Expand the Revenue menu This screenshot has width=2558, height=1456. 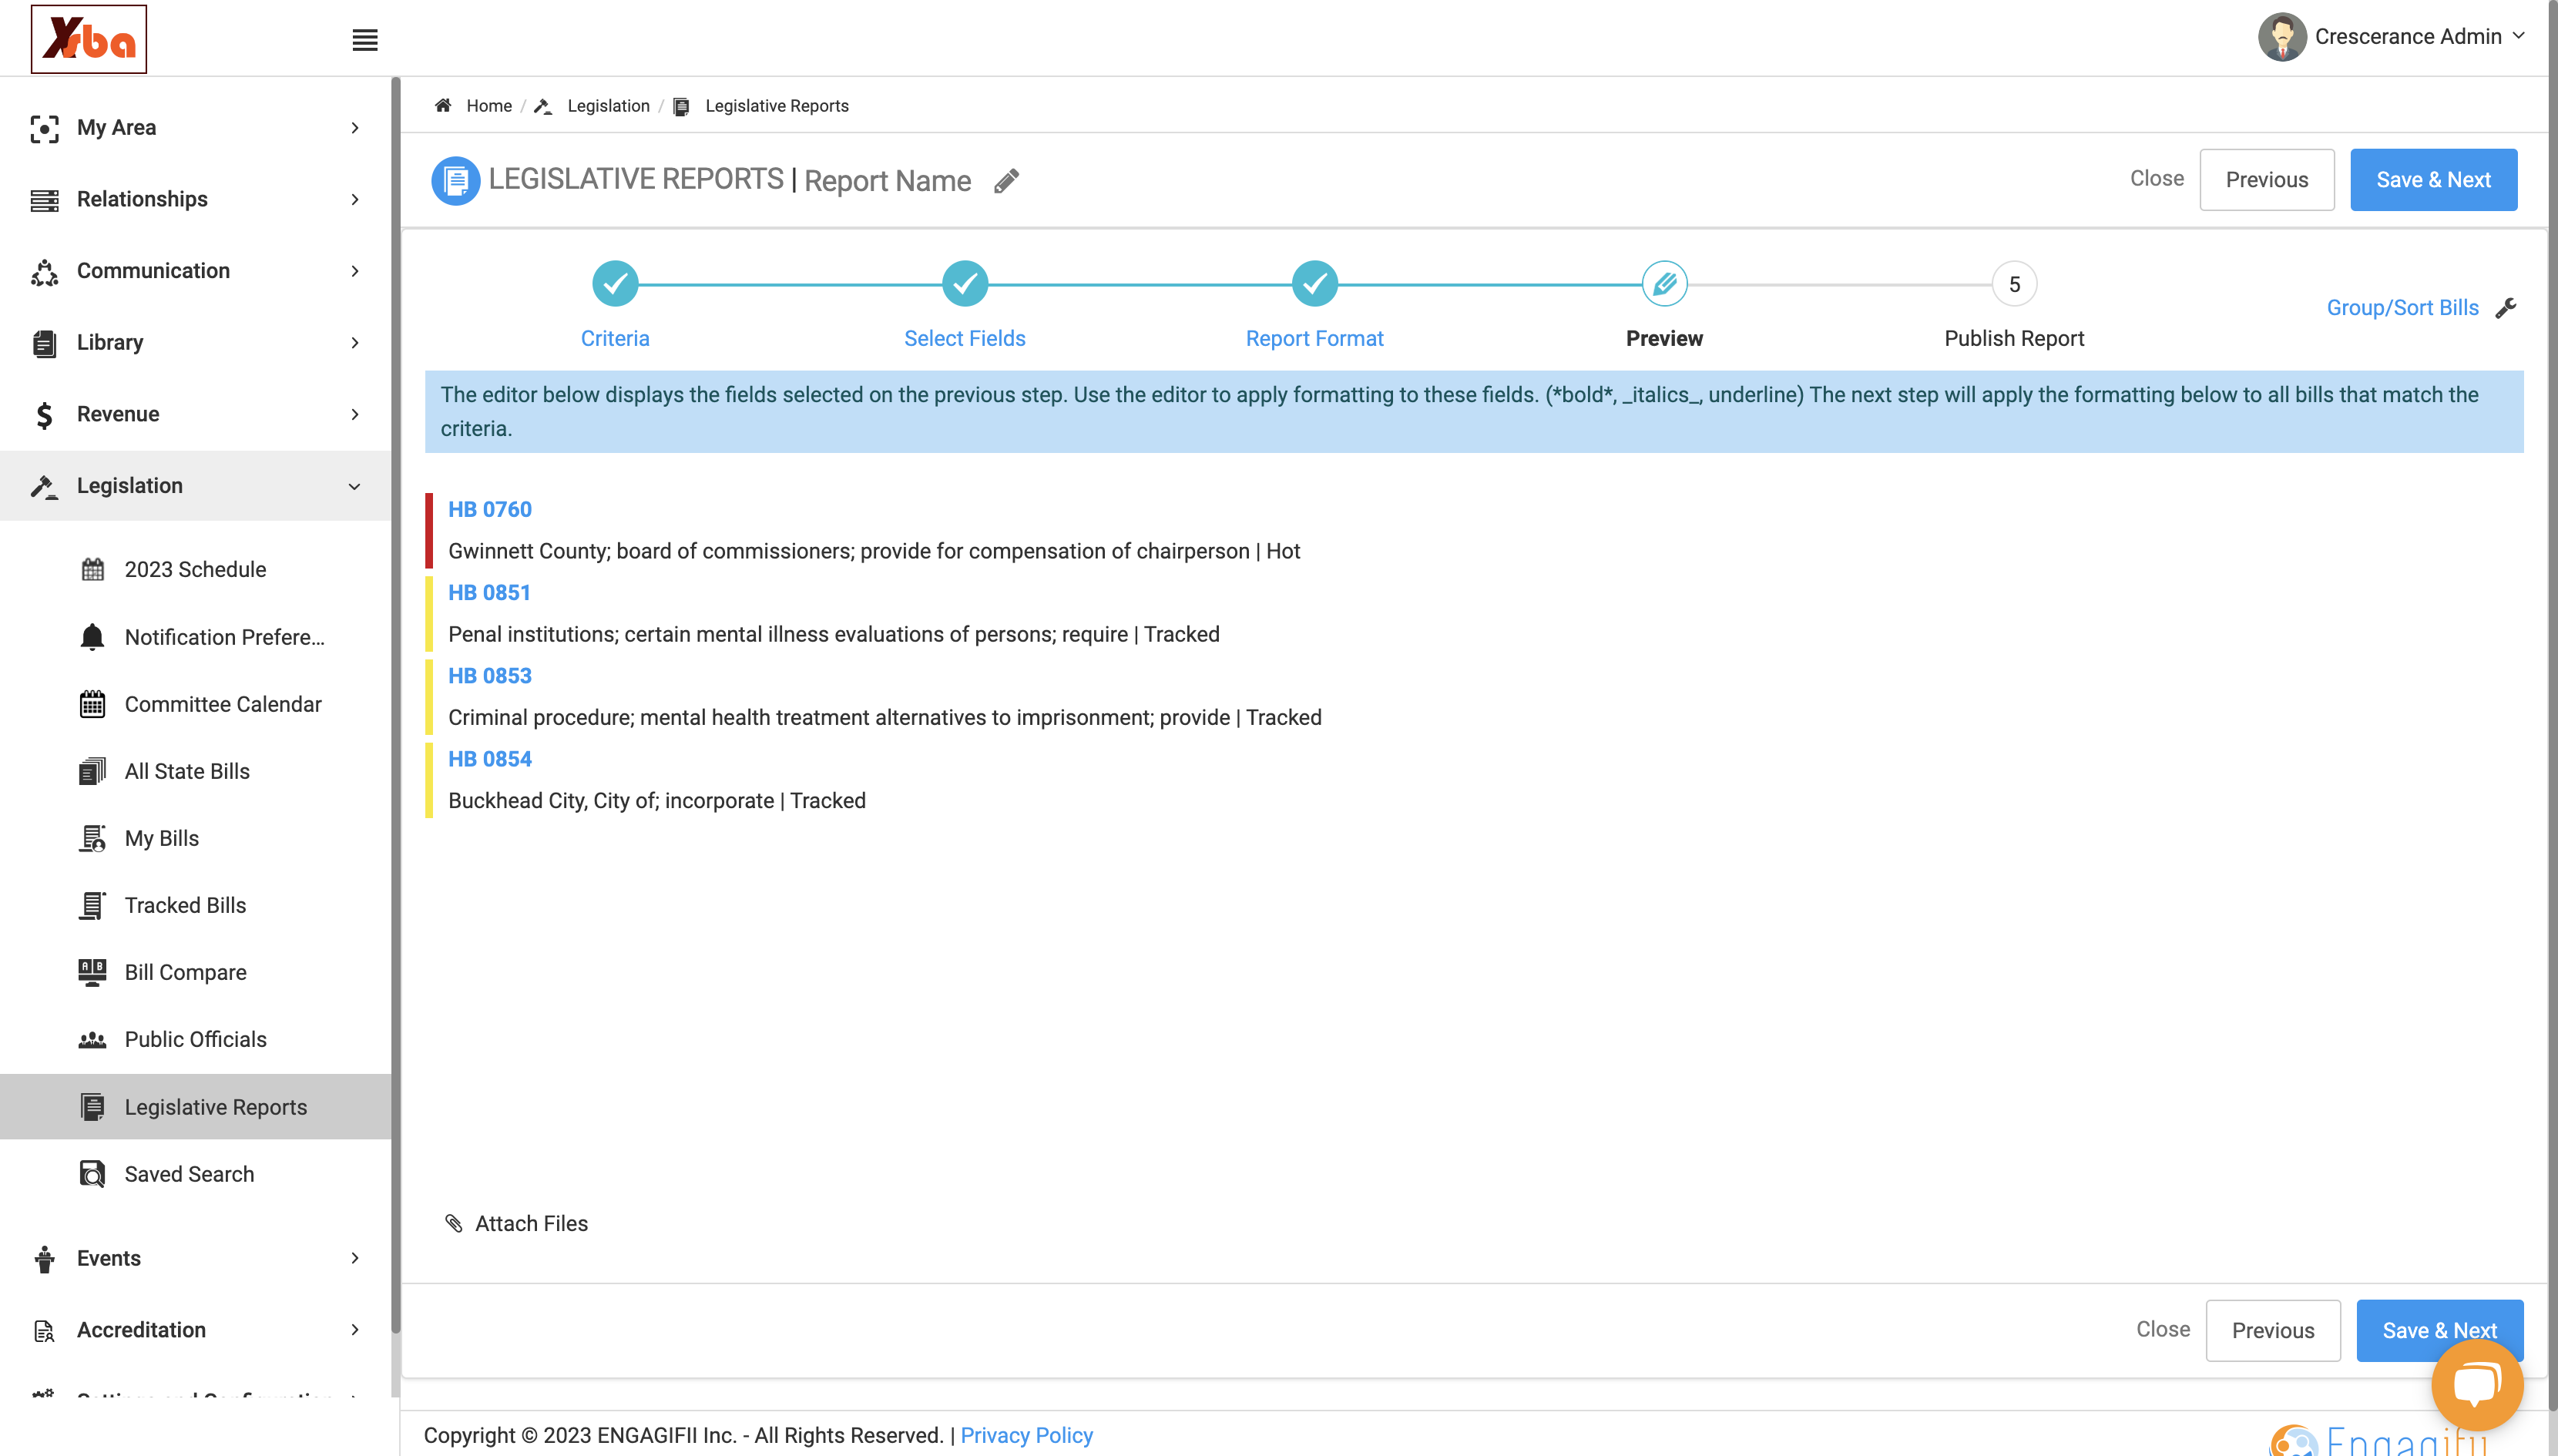point(195,414)
